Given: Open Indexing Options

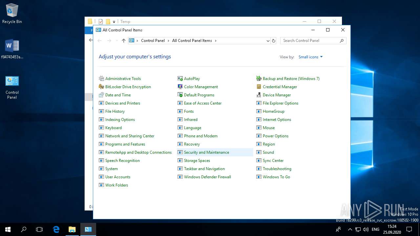Looking at the screenshot, I should coord(120,120).
